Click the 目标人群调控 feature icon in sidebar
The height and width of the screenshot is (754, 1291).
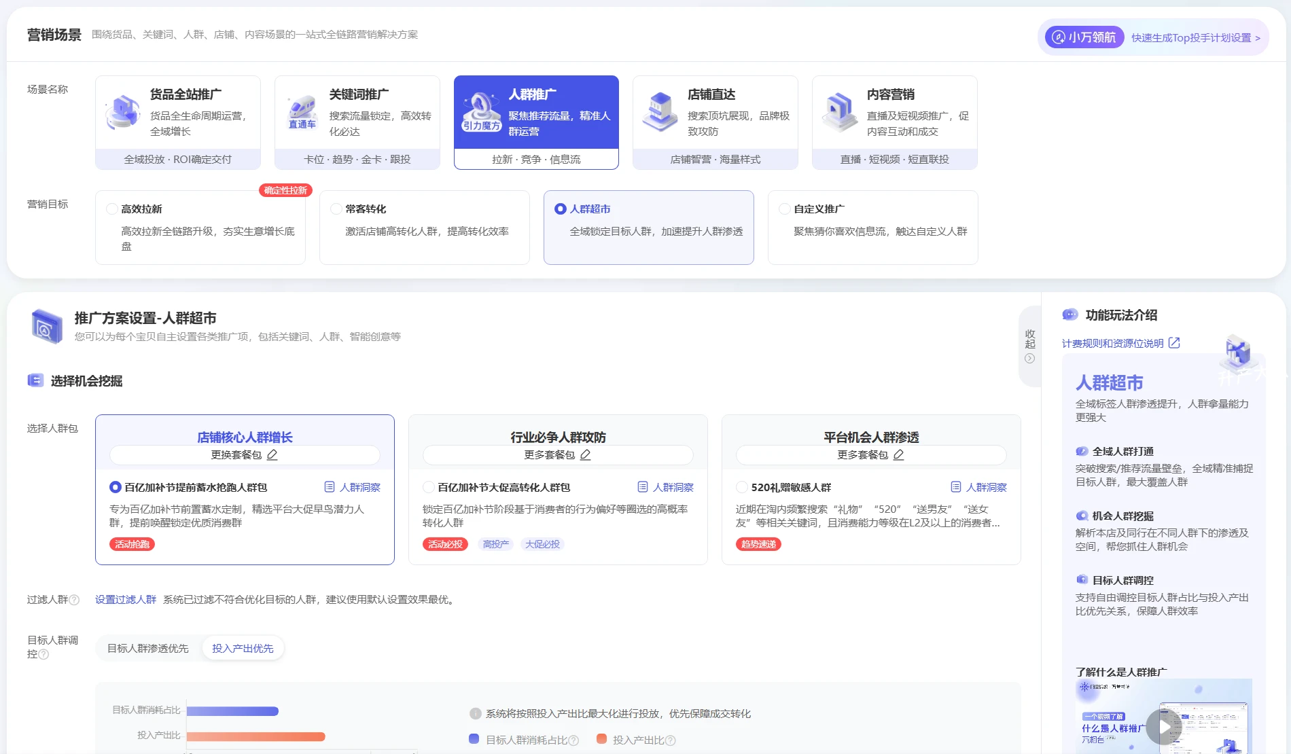pyautogui.click(x=1082, y=580)
